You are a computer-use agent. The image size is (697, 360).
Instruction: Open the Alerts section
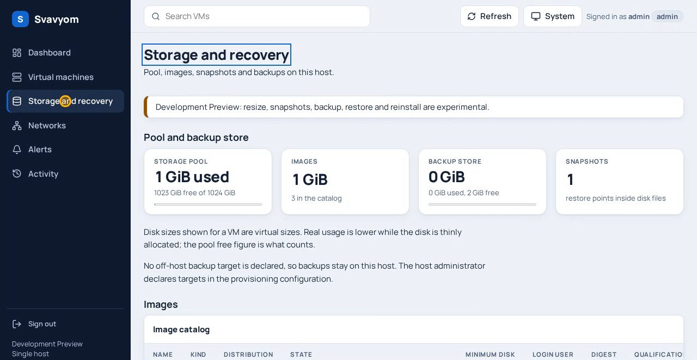(x=65, y=150)
